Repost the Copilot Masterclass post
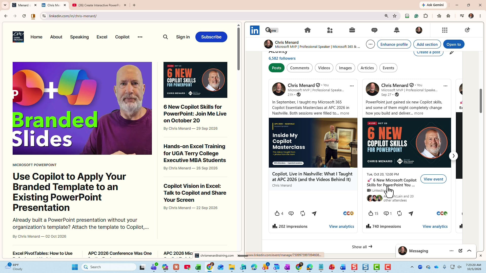Image resolution: width=486 pixels, height=273 pixels. tap(303, 214)
